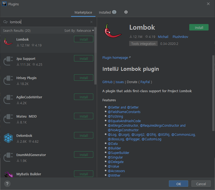The image size is (215, 190).
Task: Open the @ToString feature link
Action: (115, 117)
